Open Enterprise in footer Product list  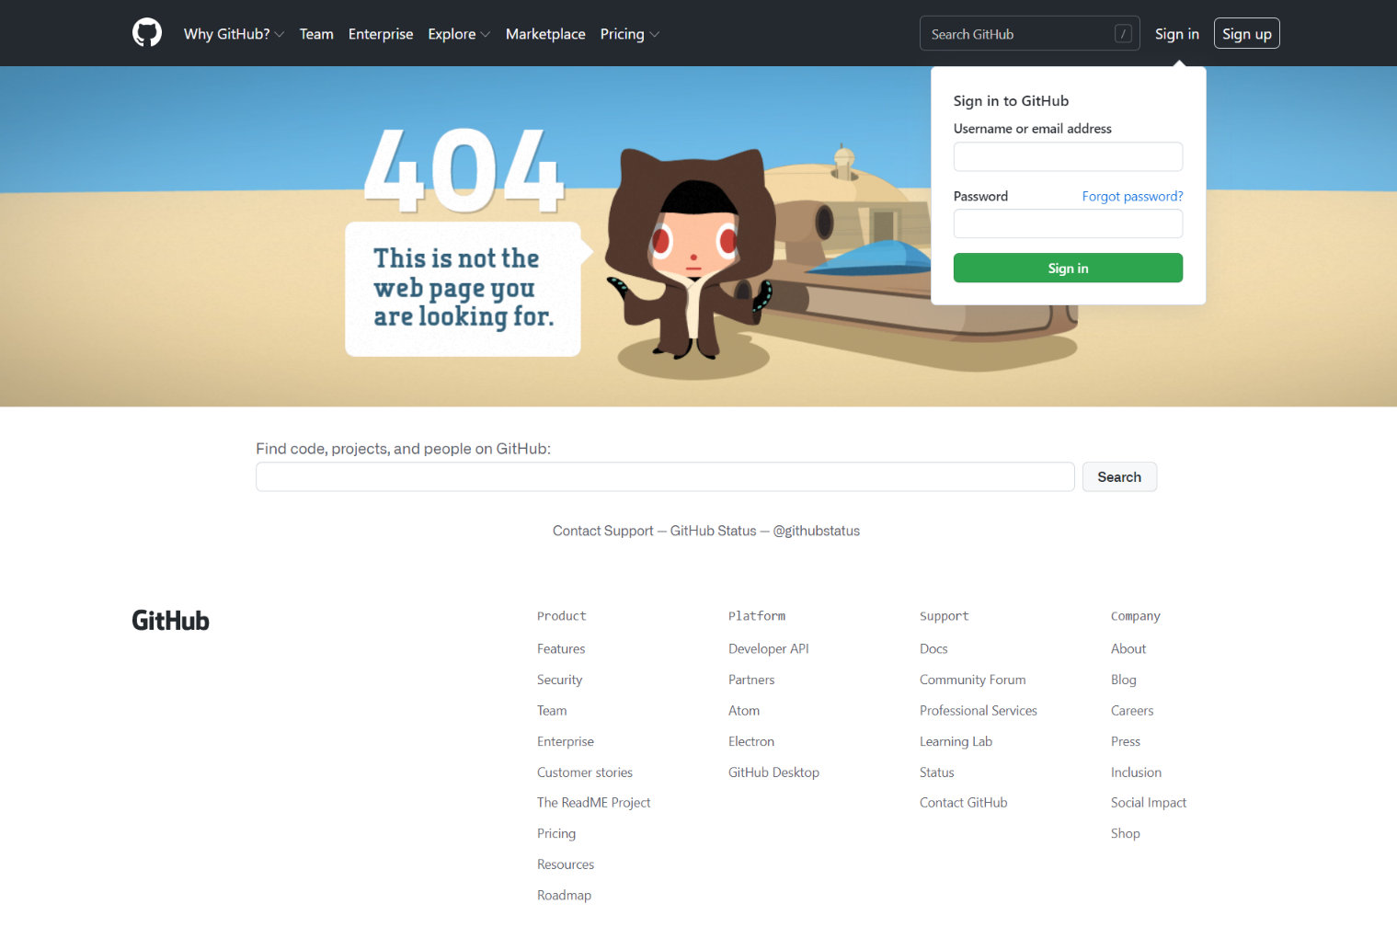point(566,741)
